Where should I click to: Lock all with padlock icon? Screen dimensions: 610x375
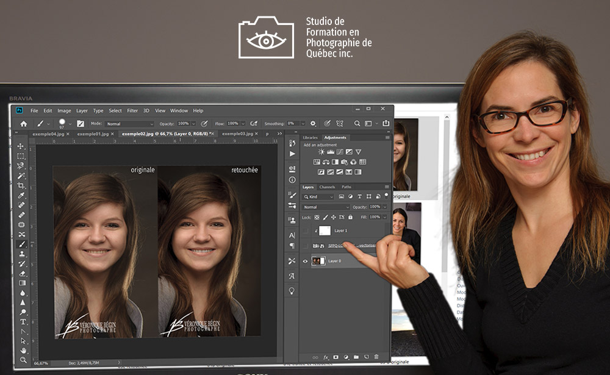click(350, 217)
